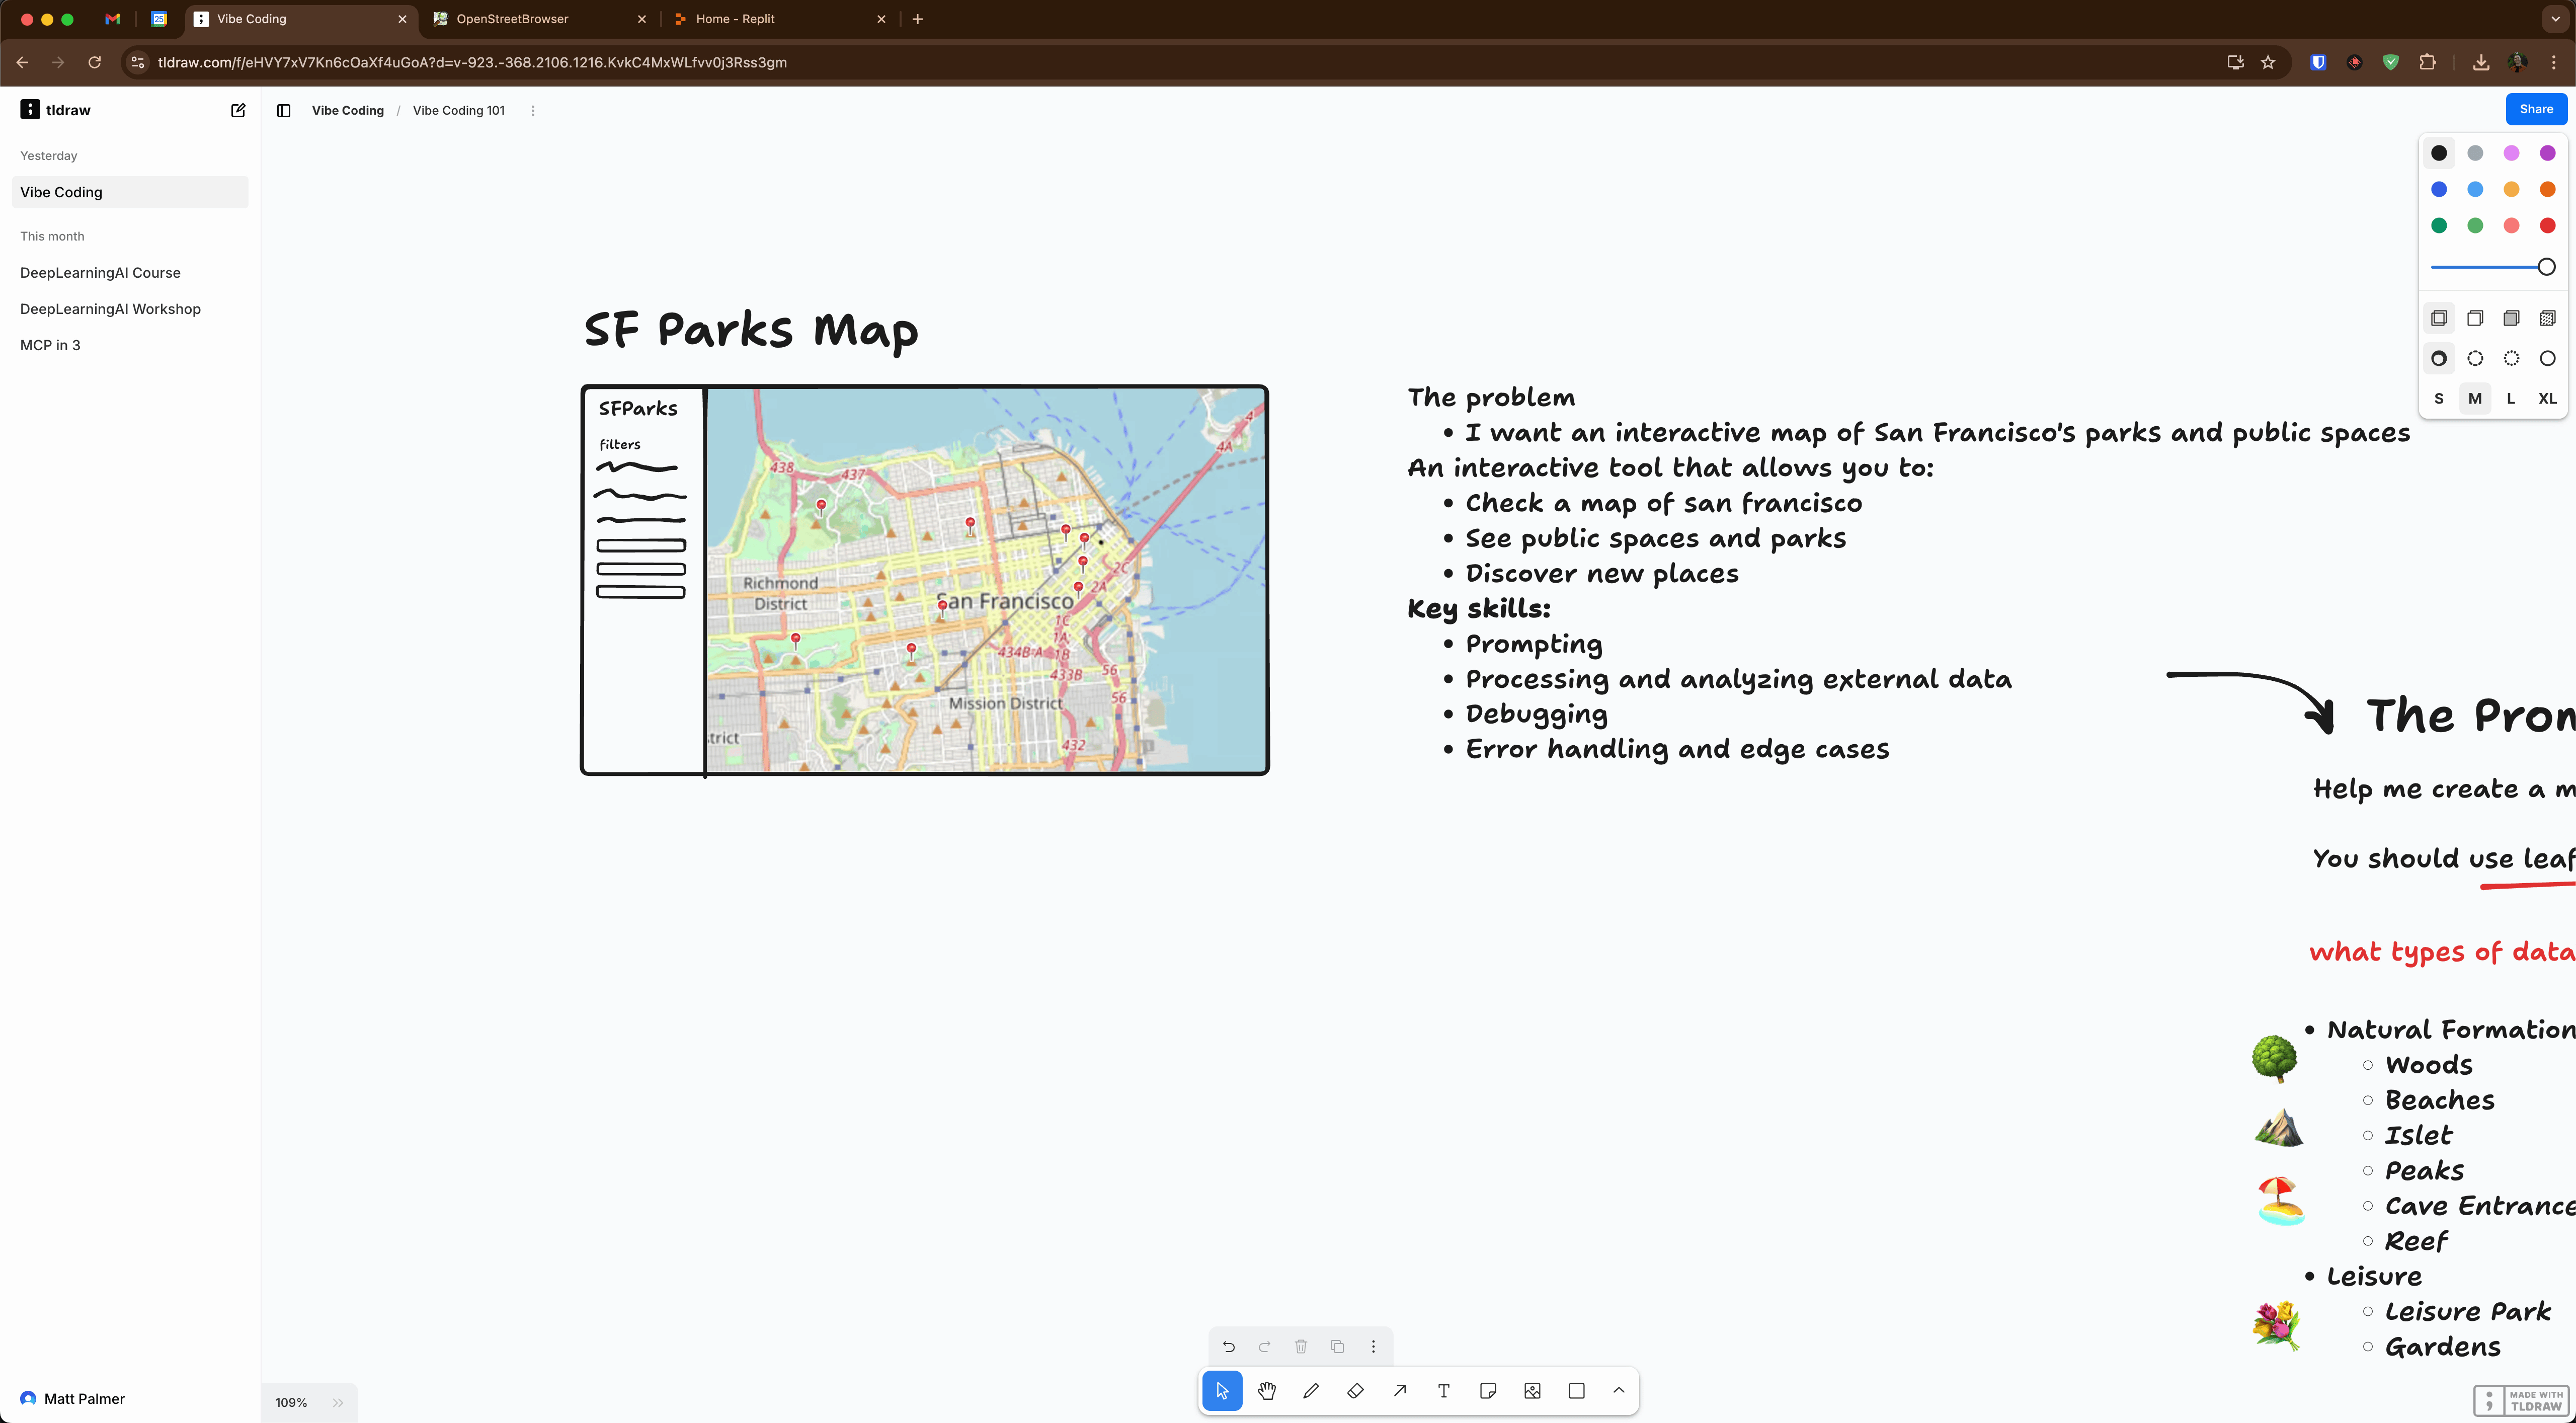This screenshot has width=2576, height=1423.
Task: Choose size XL option
Action: click(2546, 398)
